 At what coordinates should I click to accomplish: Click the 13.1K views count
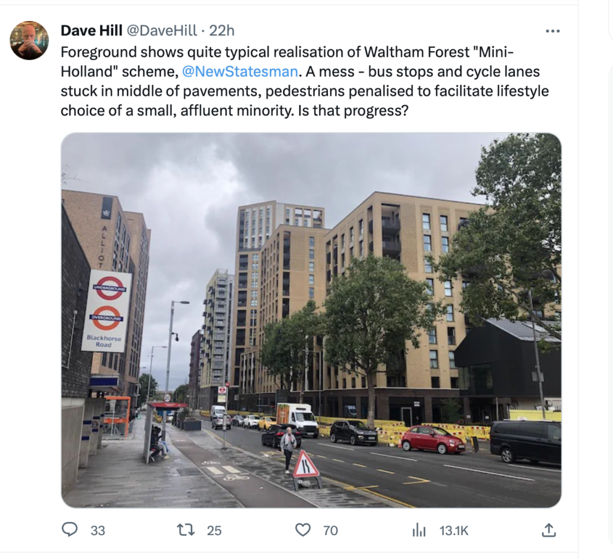point(454,530)
